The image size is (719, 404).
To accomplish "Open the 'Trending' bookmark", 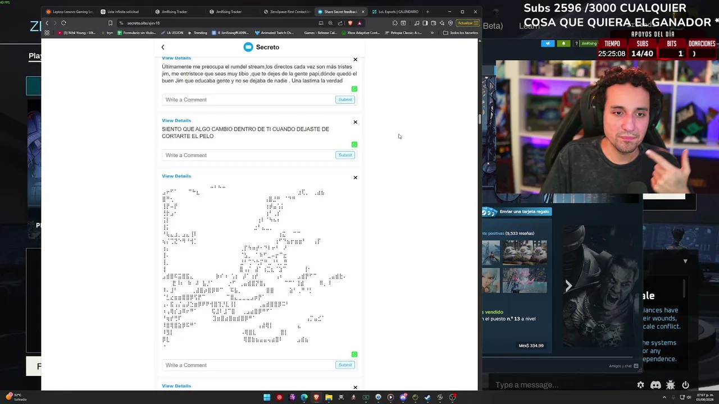I will click(198, 33).
